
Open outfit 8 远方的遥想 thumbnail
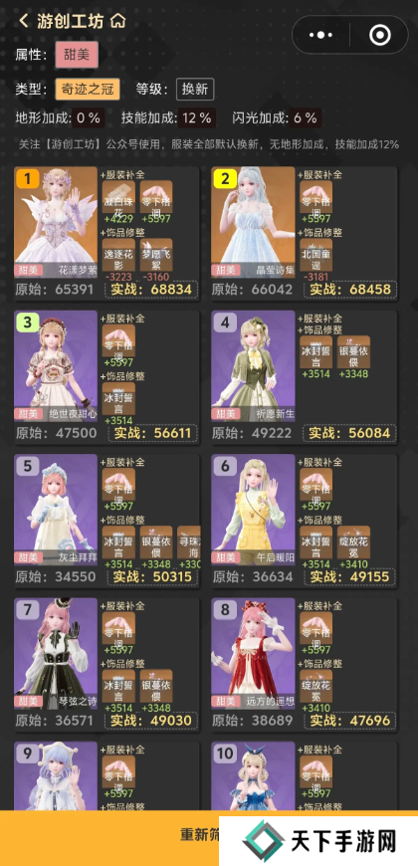click(253, 653)
